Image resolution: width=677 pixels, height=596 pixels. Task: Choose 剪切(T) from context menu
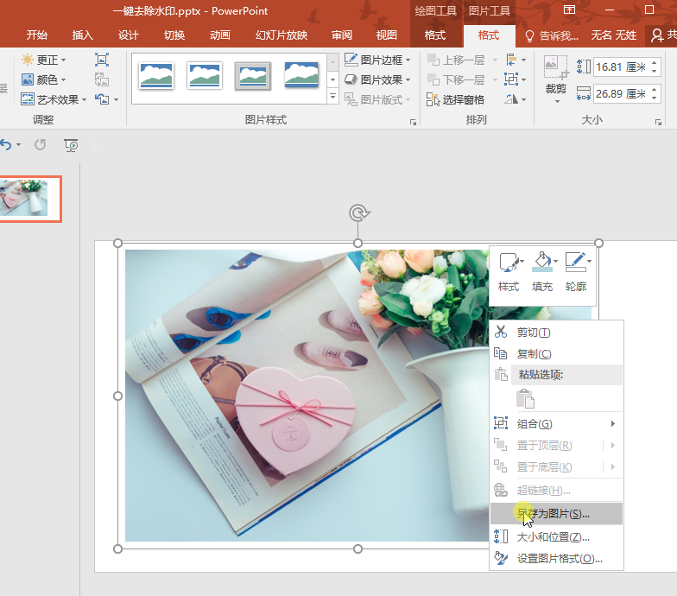pyautogui.click(x=557, y=332)
